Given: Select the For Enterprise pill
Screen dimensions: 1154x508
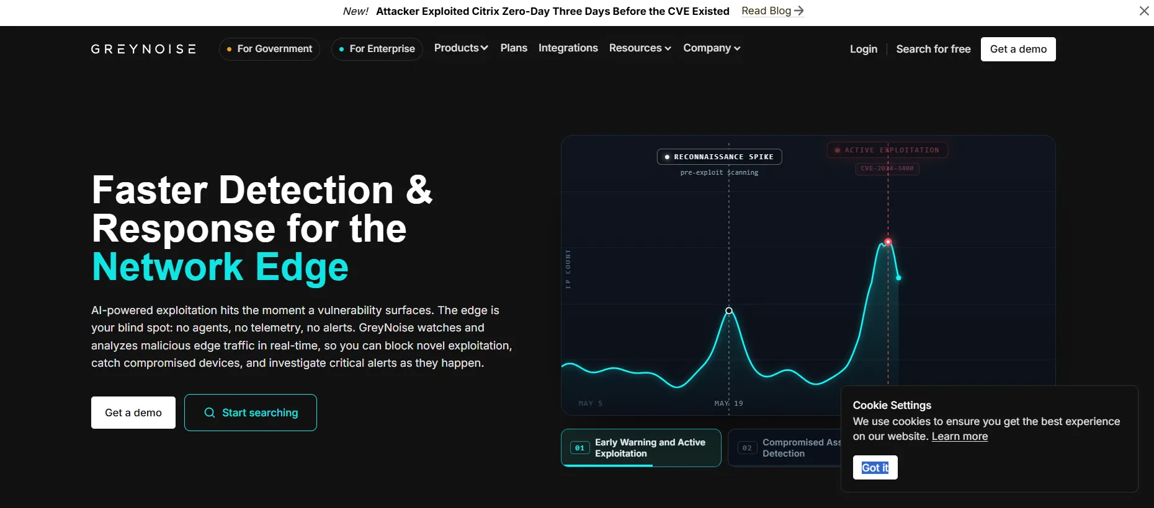Looking at the screenshot, I should coord(377,49).
